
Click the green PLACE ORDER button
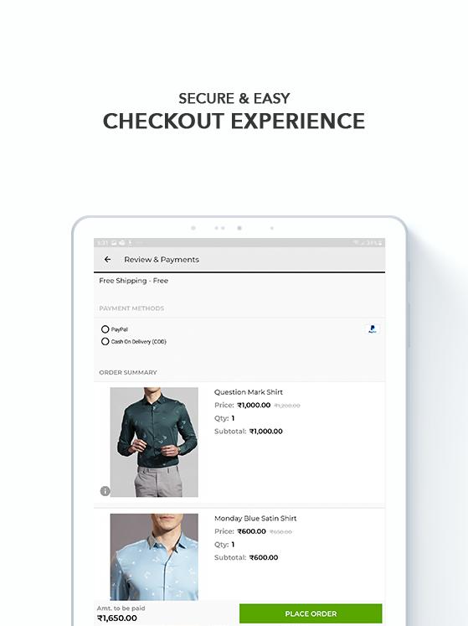tap(311, 613)
